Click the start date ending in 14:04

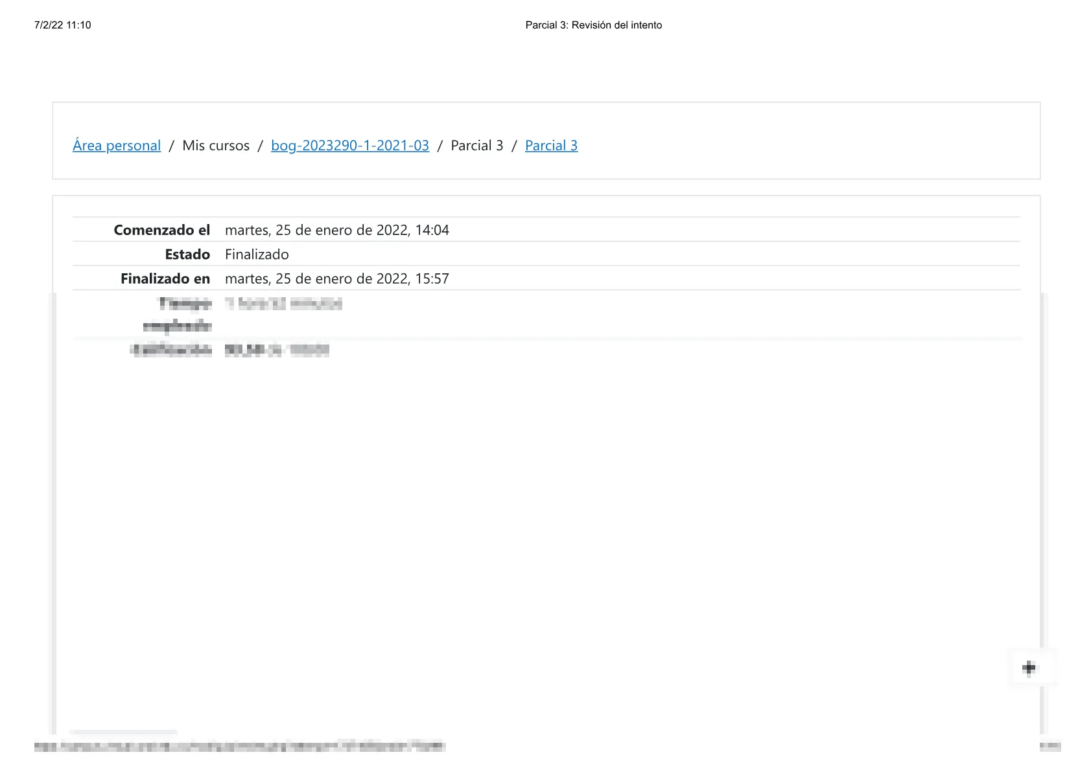coord(336,230)
